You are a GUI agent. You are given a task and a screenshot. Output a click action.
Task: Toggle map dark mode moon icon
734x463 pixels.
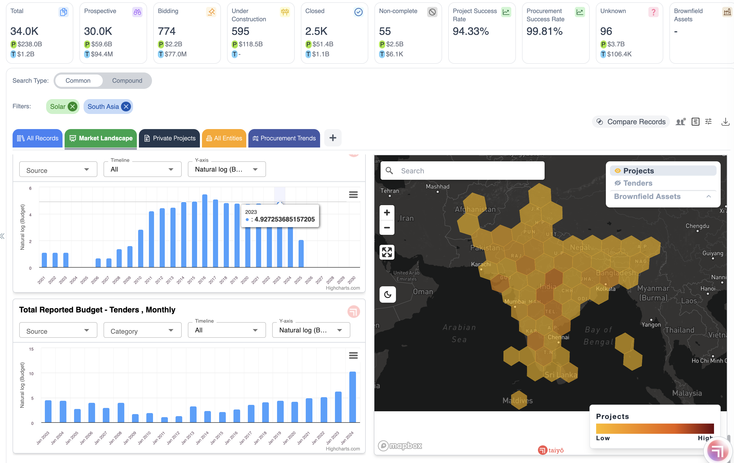[388, 294]
